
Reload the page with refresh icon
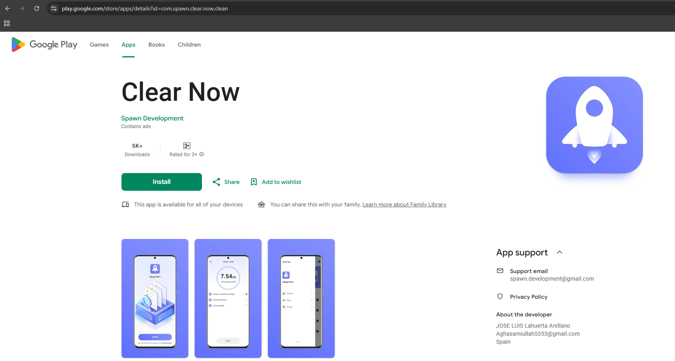37,8
